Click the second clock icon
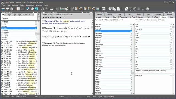This screenshot has width=176, height=99. pyautogui.click(x=135, y=9)
